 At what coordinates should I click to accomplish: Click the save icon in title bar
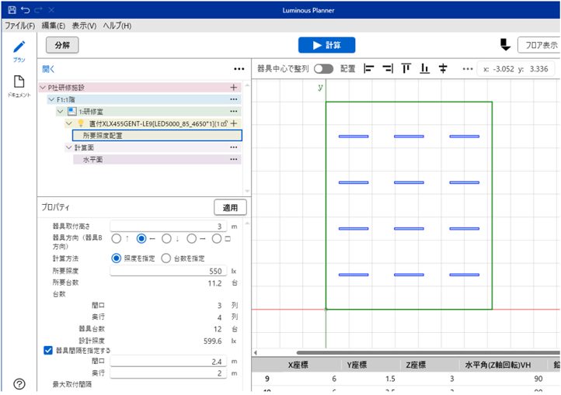tap(11, 10)
